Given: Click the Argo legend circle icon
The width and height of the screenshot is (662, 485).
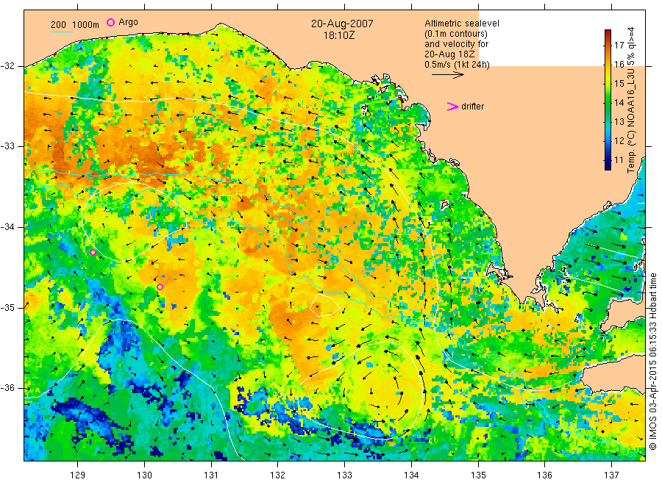Looking at the screenshot, I should (110, 22).
